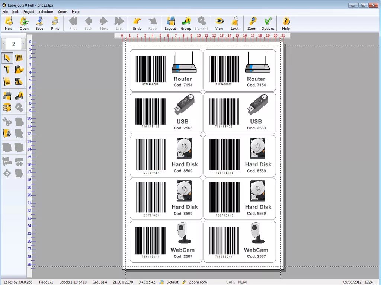Click the database star icon
Screen dimensions: 381x285
[x=7, y=108]
